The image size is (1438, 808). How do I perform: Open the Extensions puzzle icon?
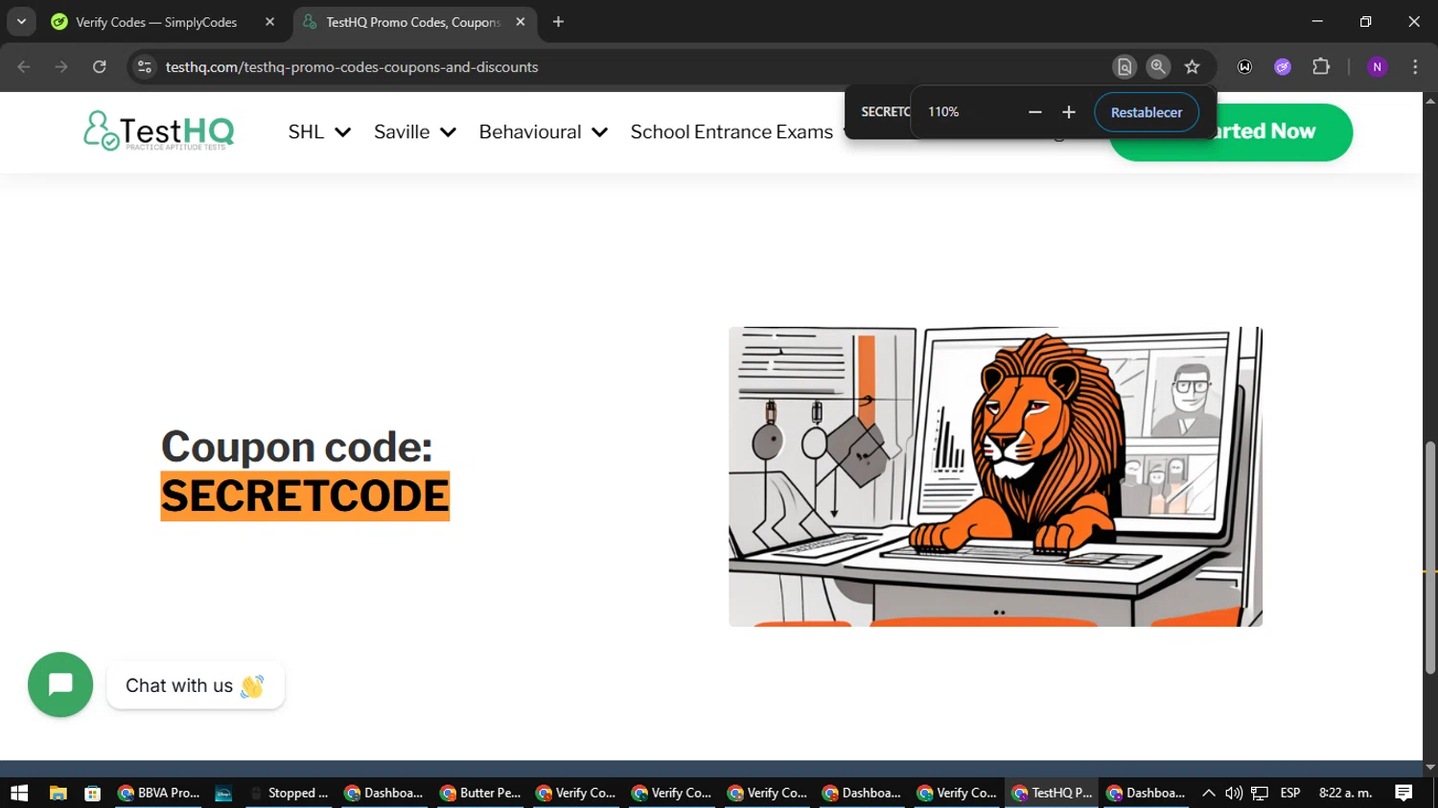point(1321,67)
